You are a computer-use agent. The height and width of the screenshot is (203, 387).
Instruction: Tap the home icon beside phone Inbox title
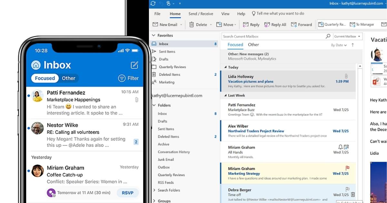[36, 65]
